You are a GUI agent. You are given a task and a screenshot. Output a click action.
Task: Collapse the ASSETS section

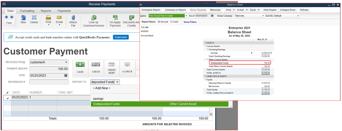pos(205,43)
